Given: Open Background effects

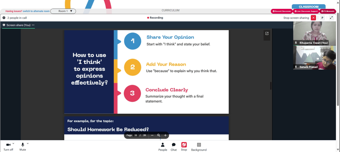Looking at the screenshot, I should [199, 147].
